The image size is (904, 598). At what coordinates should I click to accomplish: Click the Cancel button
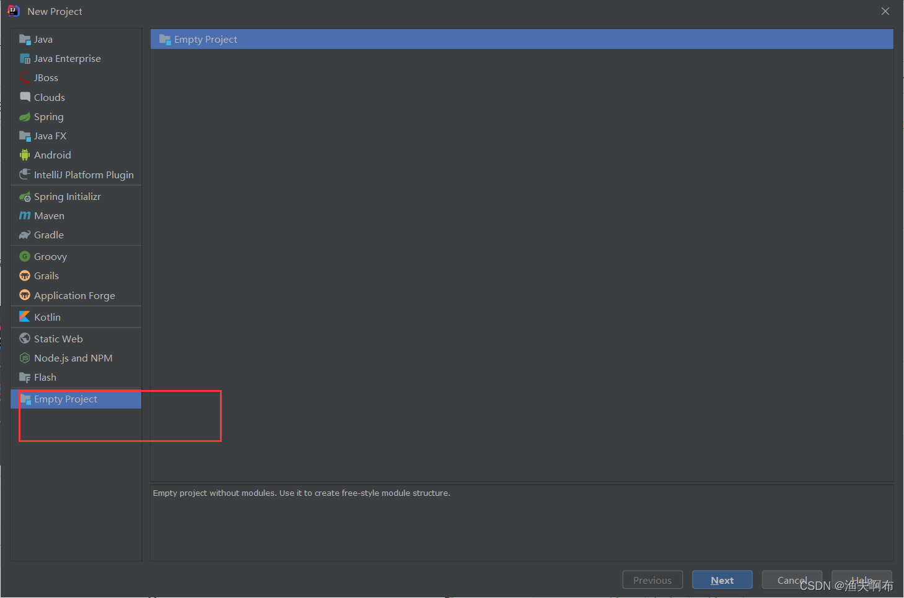[792, 580]
